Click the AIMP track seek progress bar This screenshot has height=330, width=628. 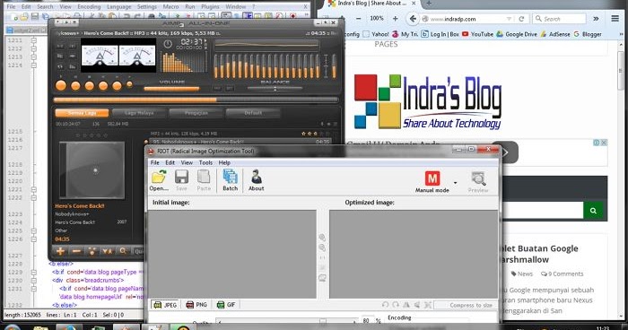(x=196, y=100)
